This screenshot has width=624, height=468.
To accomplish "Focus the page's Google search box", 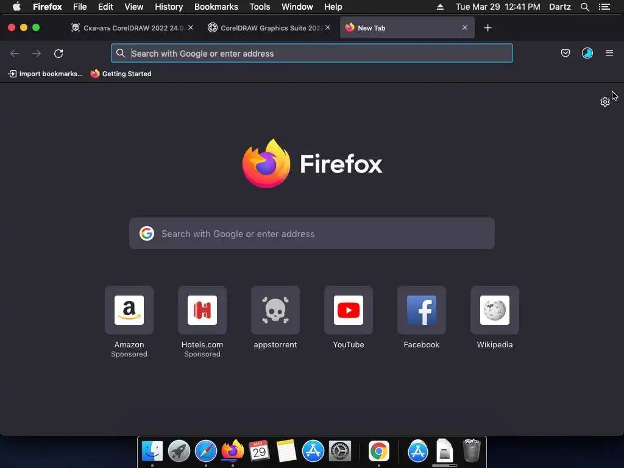I will coord(312,233).
